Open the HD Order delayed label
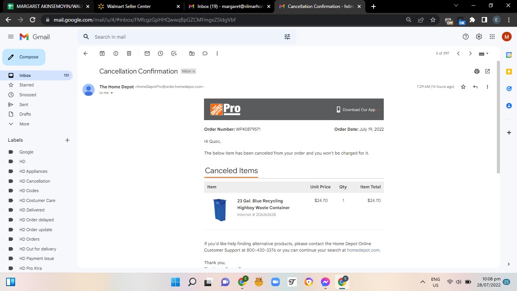Image resolution: width=517 pixels, height=291 pixels. tap(36, 220)
